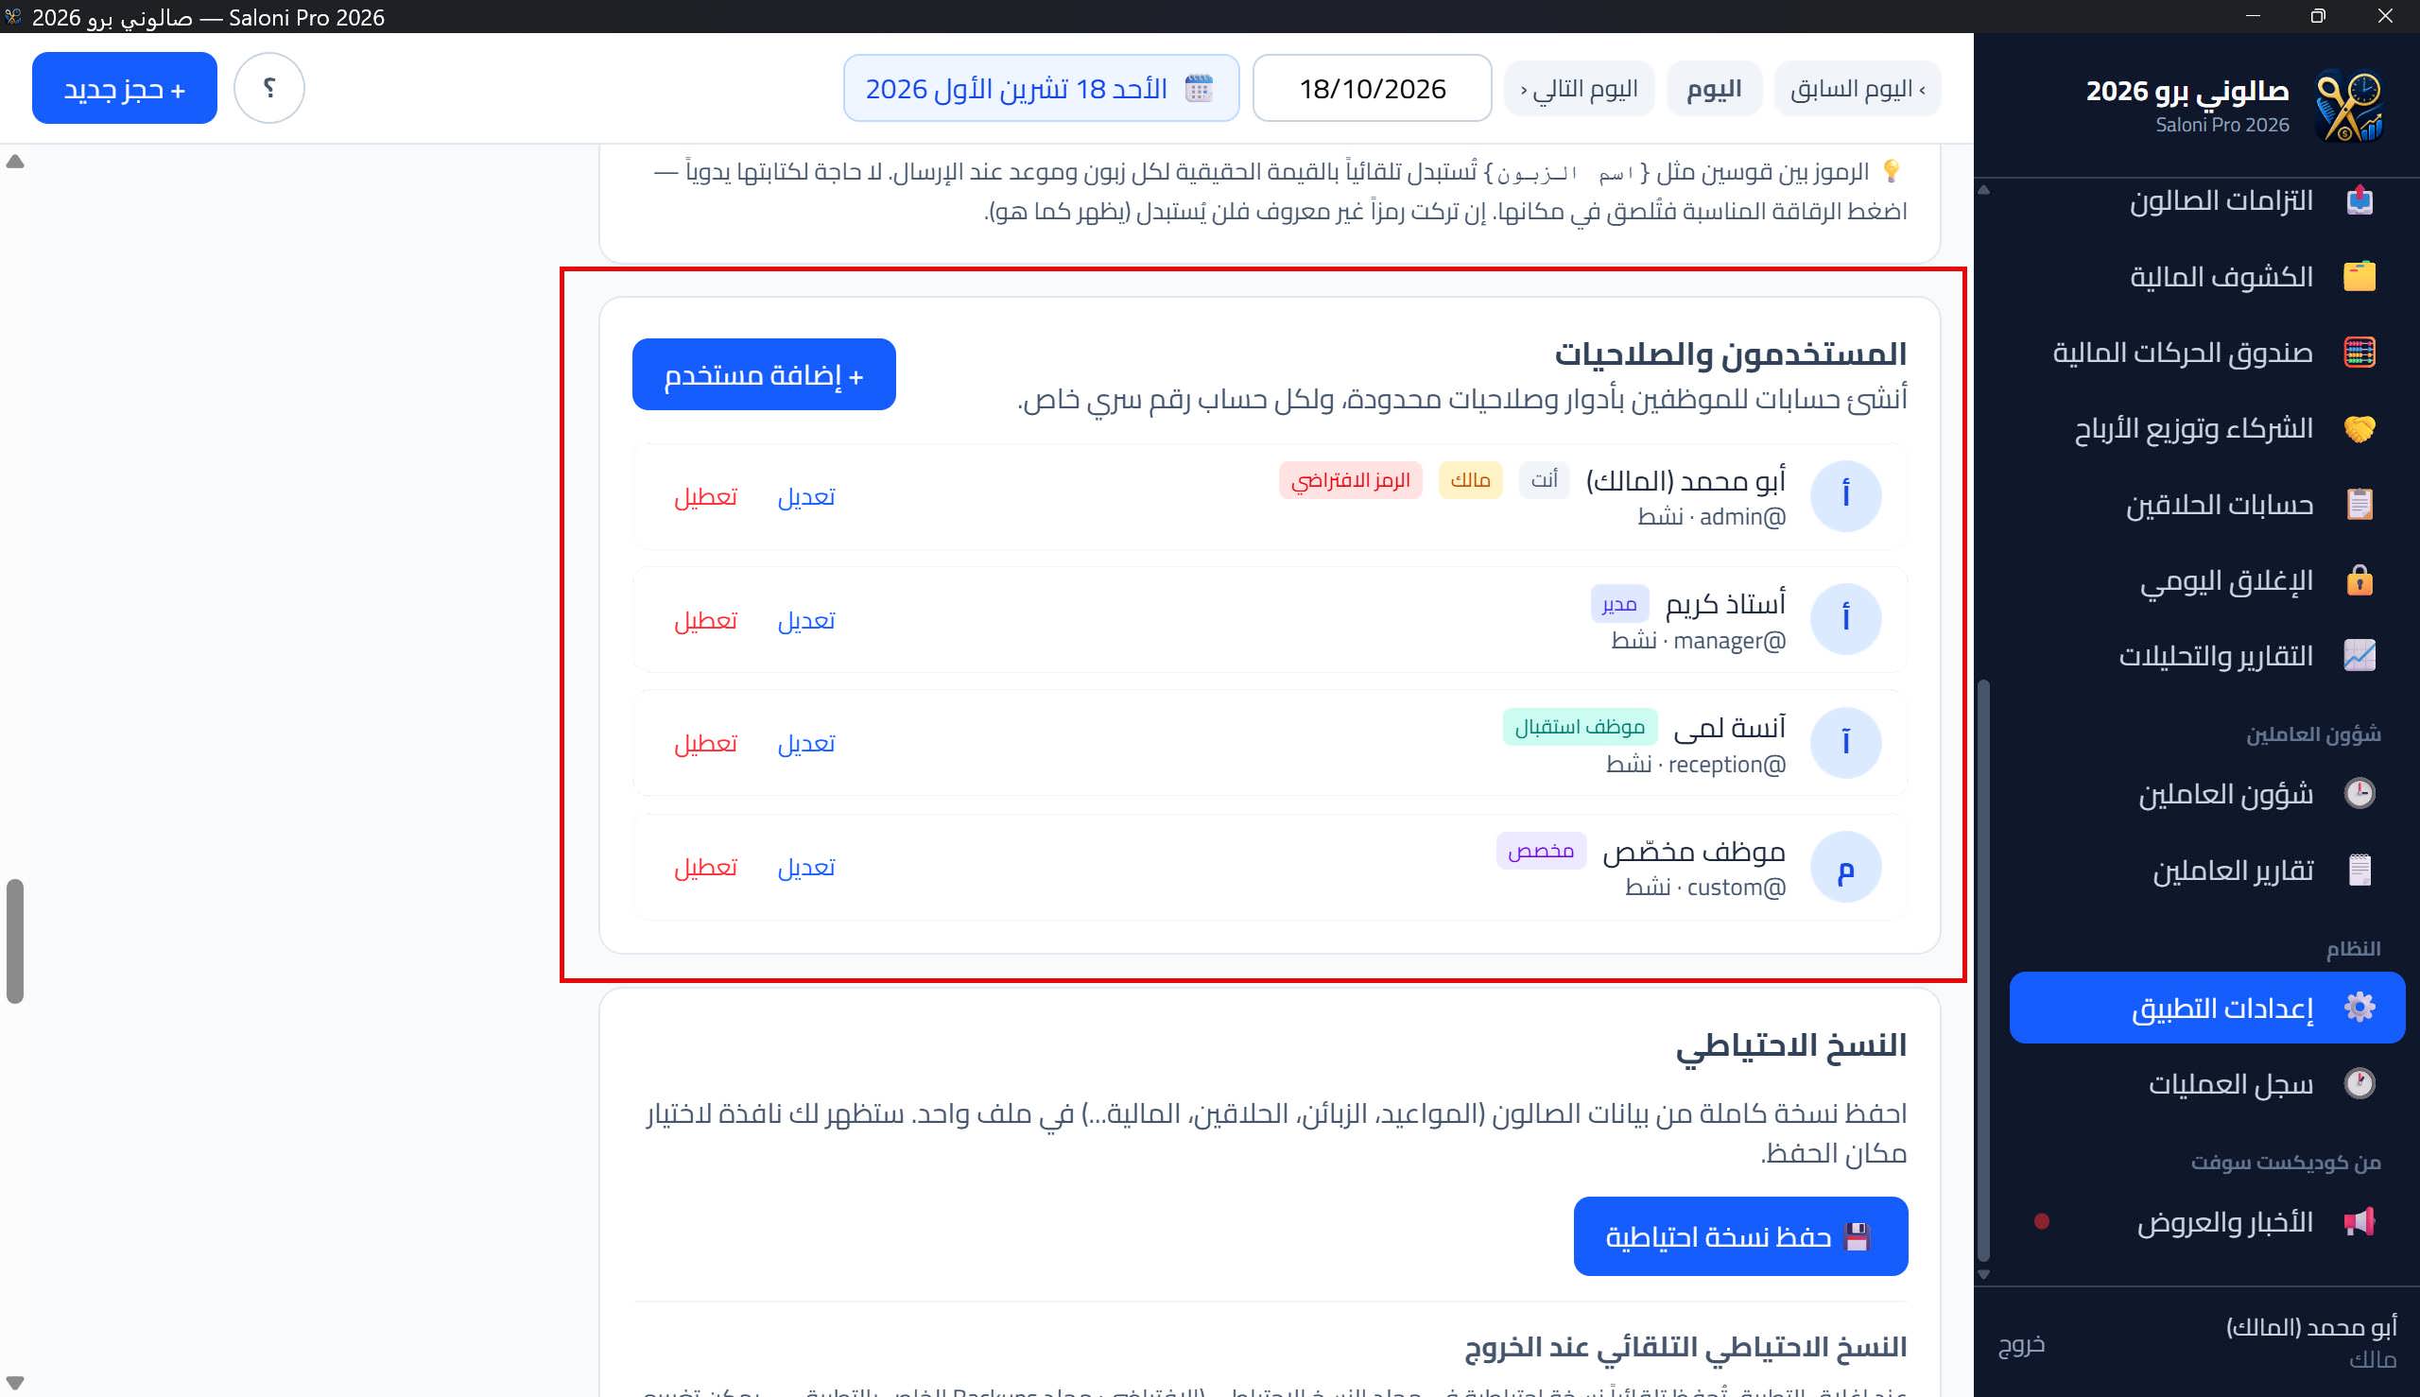The image size is (2420, 1397).
Task: Open التقارير والتحليلات chart icon
Action: pos(2359,655)
